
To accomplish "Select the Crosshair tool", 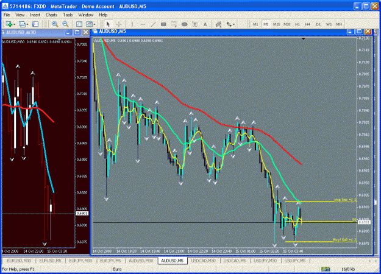I will (119, 24).
